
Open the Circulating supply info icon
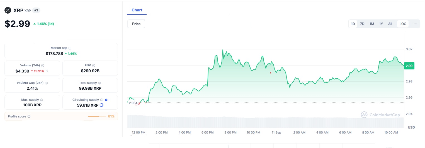point(102,100)
